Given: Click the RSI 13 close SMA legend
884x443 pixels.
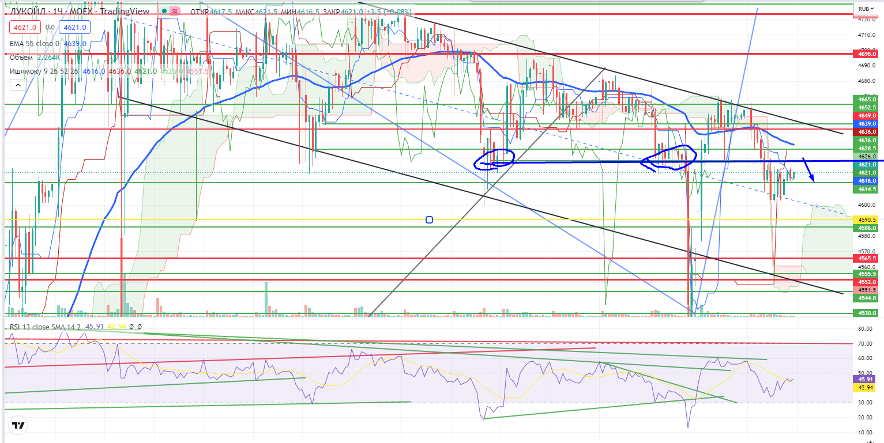Looking at the screenshot, I should point(45,327).
